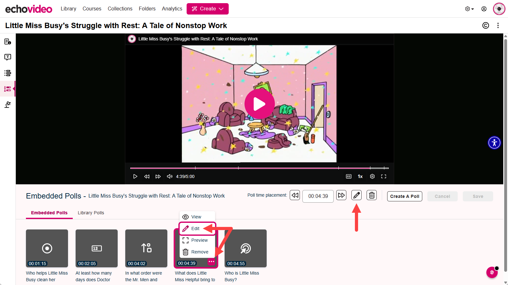
Task: Click the Save button
Action: point(478,196)
